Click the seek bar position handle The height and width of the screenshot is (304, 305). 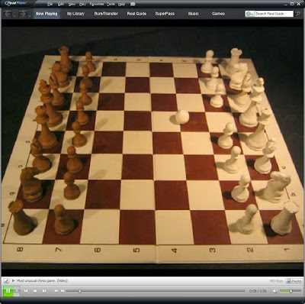point(80,291)
